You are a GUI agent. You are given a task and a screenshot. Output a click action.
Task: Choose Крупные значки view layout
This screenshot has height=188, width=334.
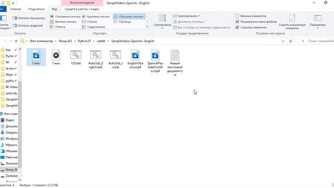click(x=96, y=16)
